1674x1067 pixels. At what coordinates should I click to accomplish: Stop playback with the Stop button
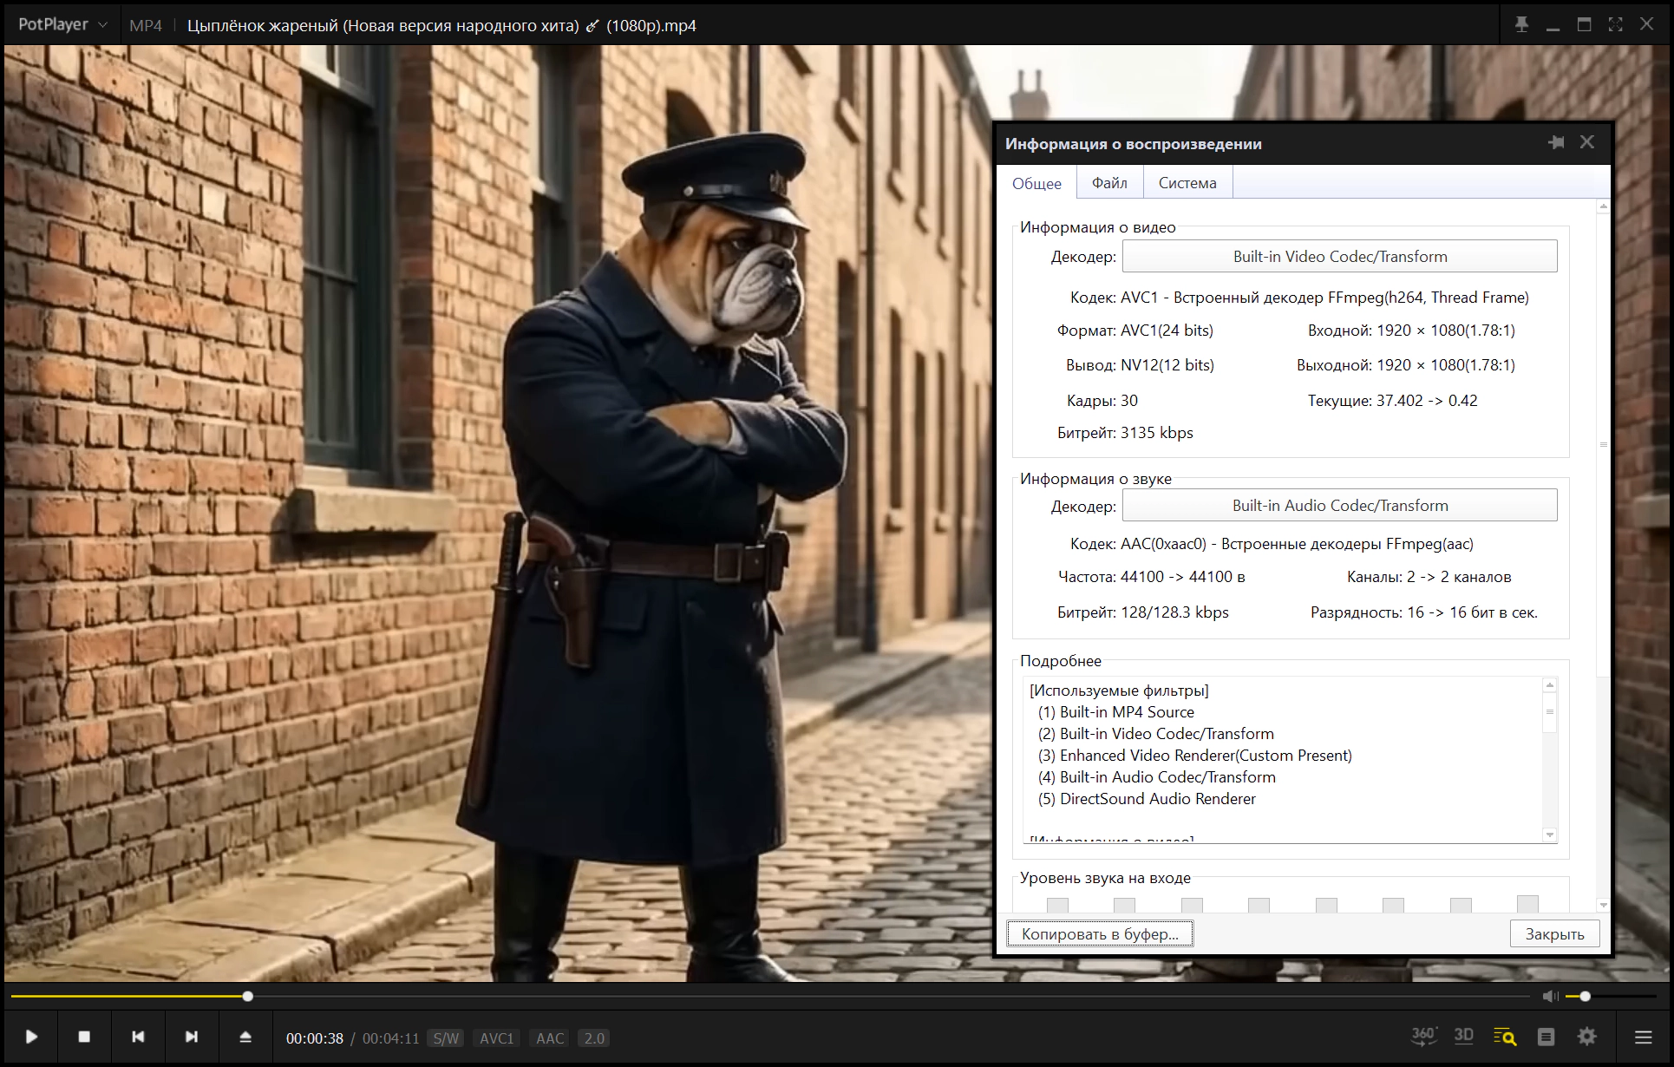point(84,1037)
